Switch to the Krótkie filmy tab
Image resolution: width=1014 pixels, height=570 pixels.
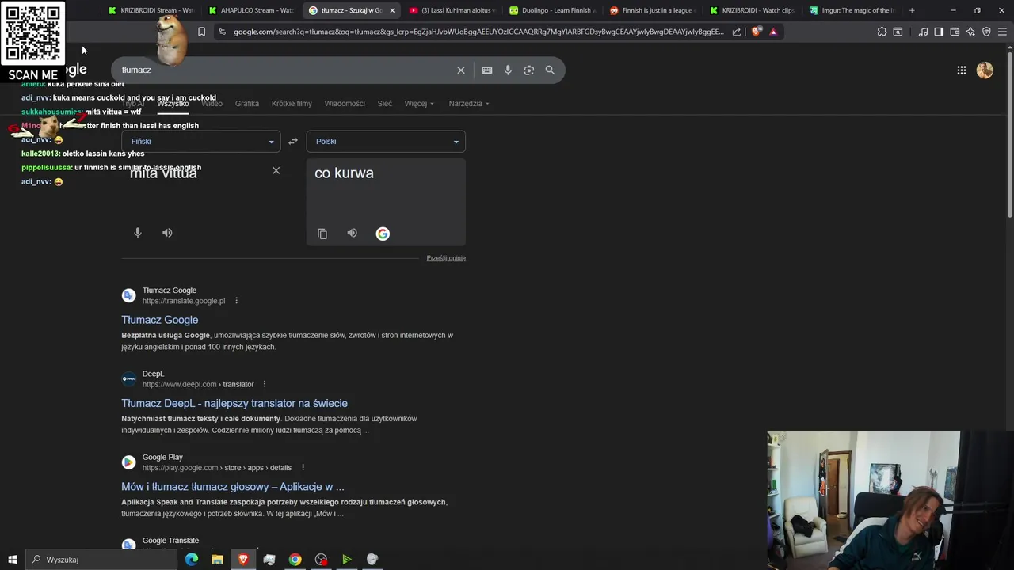(x=292, y=103)
